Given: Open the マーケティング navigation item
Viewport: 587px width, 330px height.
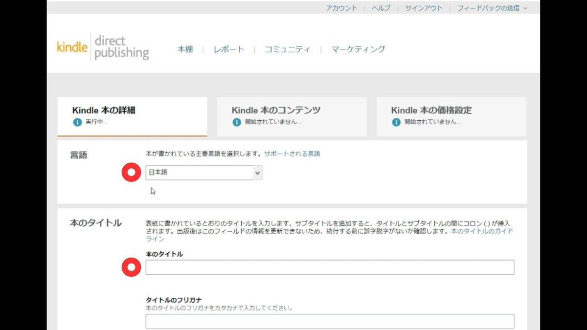Looking at the screenshot, I should point(358,49).
